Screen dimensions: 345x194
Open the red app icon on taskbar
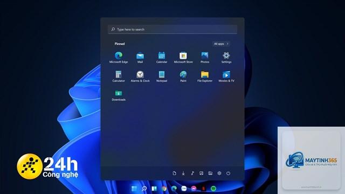pyautogui.click(x=204, y=189)
